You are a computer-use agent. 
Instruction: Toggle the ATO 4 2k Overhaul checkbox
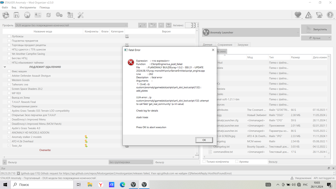pyautogui.click(x=9, y=142)
